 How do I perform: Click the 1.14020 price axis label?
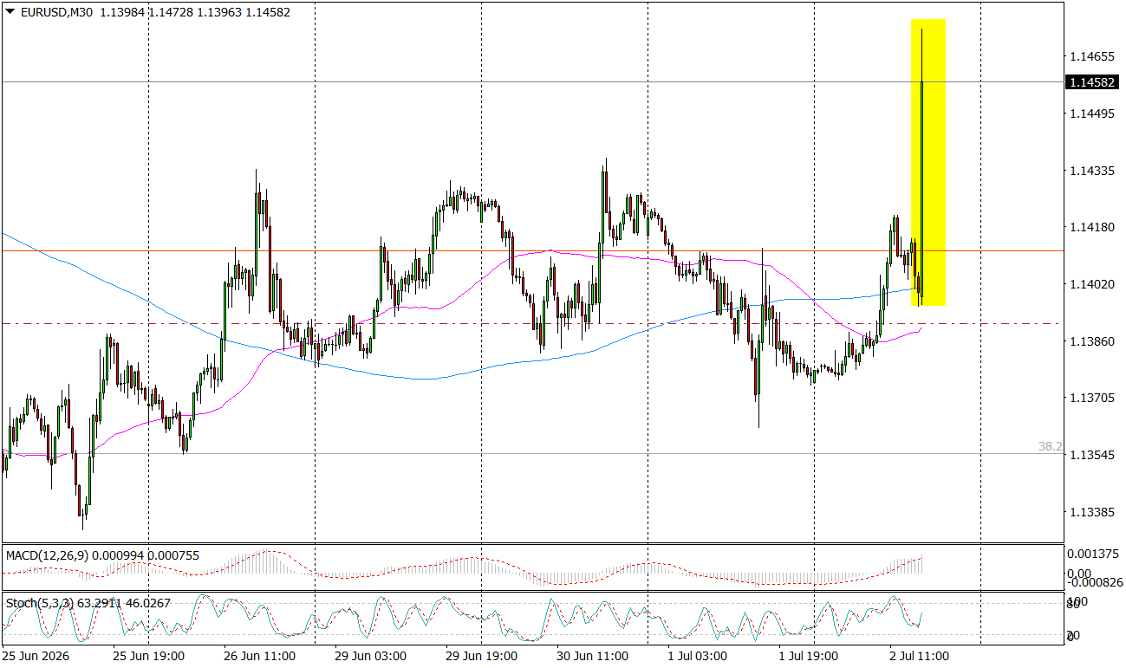(1091, 285)
